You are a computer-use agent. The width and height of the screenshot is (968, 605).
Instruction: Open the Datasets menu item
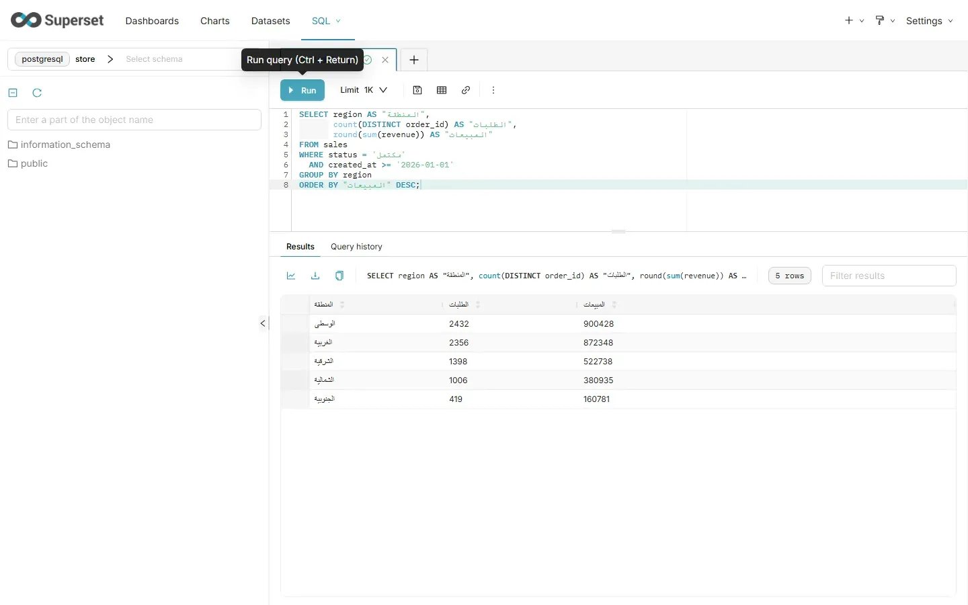pos(271,21)
